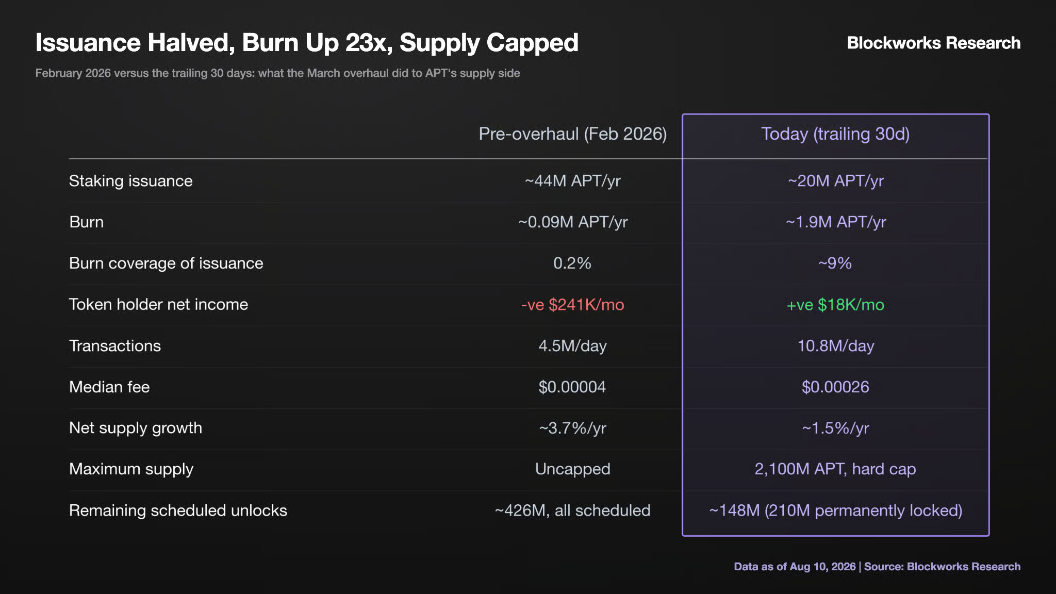The height and width of the screenshot is (594, 1056).
Task: Click the green +ve $18K/mo figure
Action: [x=835, y=305]
